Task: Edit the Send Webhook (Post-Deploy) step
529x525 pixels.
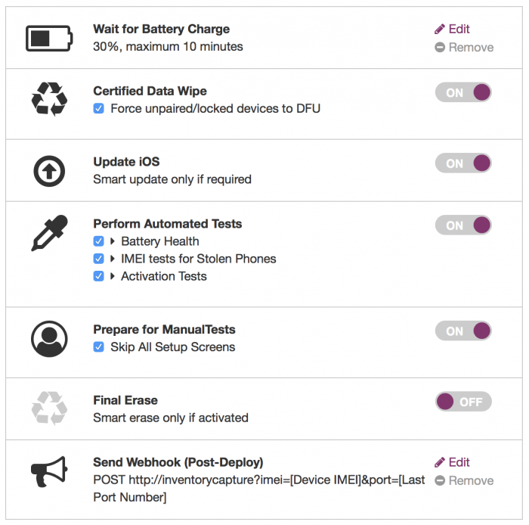Action: 452,462
